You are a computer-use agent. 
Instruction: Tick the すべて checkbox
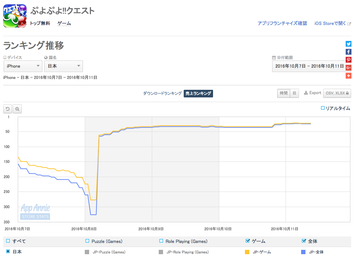[8, 241]
